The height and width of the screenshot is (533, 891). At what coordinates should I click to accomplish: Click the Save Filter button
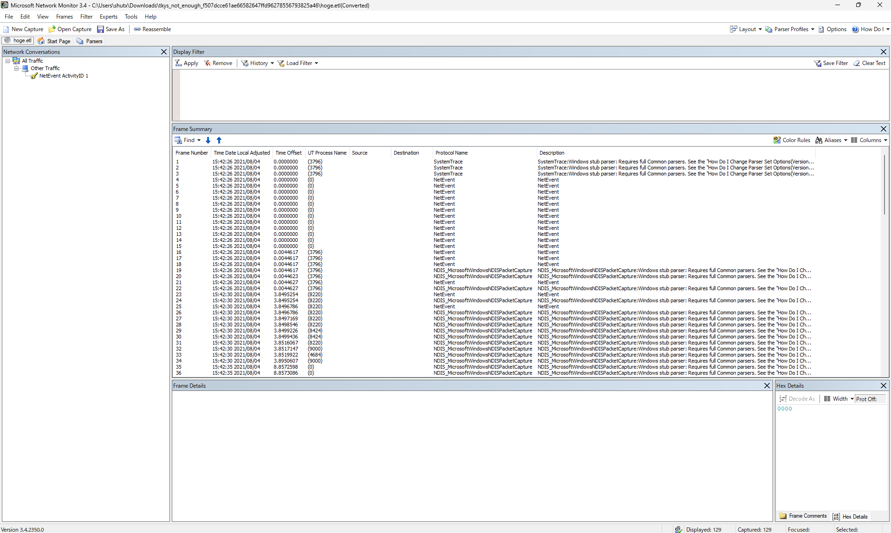[x=831, y=63]
